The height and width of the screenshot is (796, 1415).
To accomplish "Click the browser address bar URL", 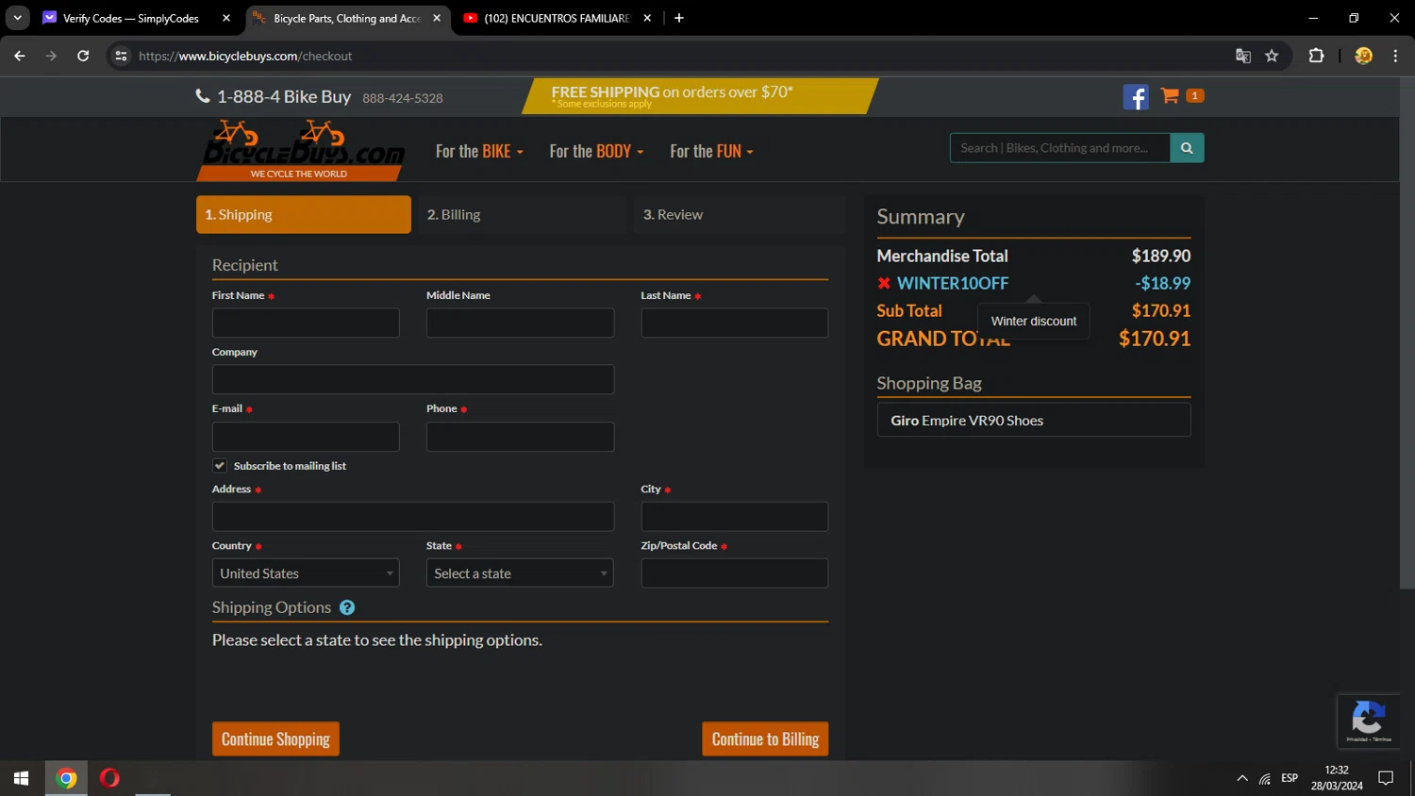I will click(x=245, y=56).
